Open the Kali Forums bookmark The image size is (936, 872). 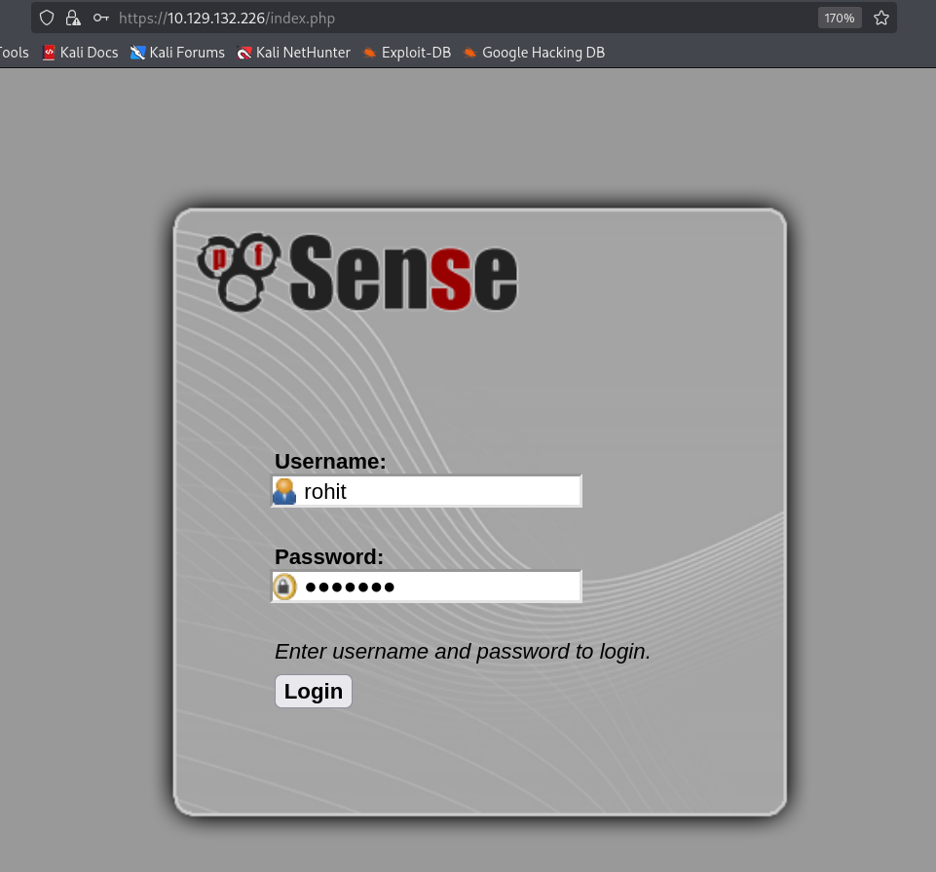click(x=177, y=53)
